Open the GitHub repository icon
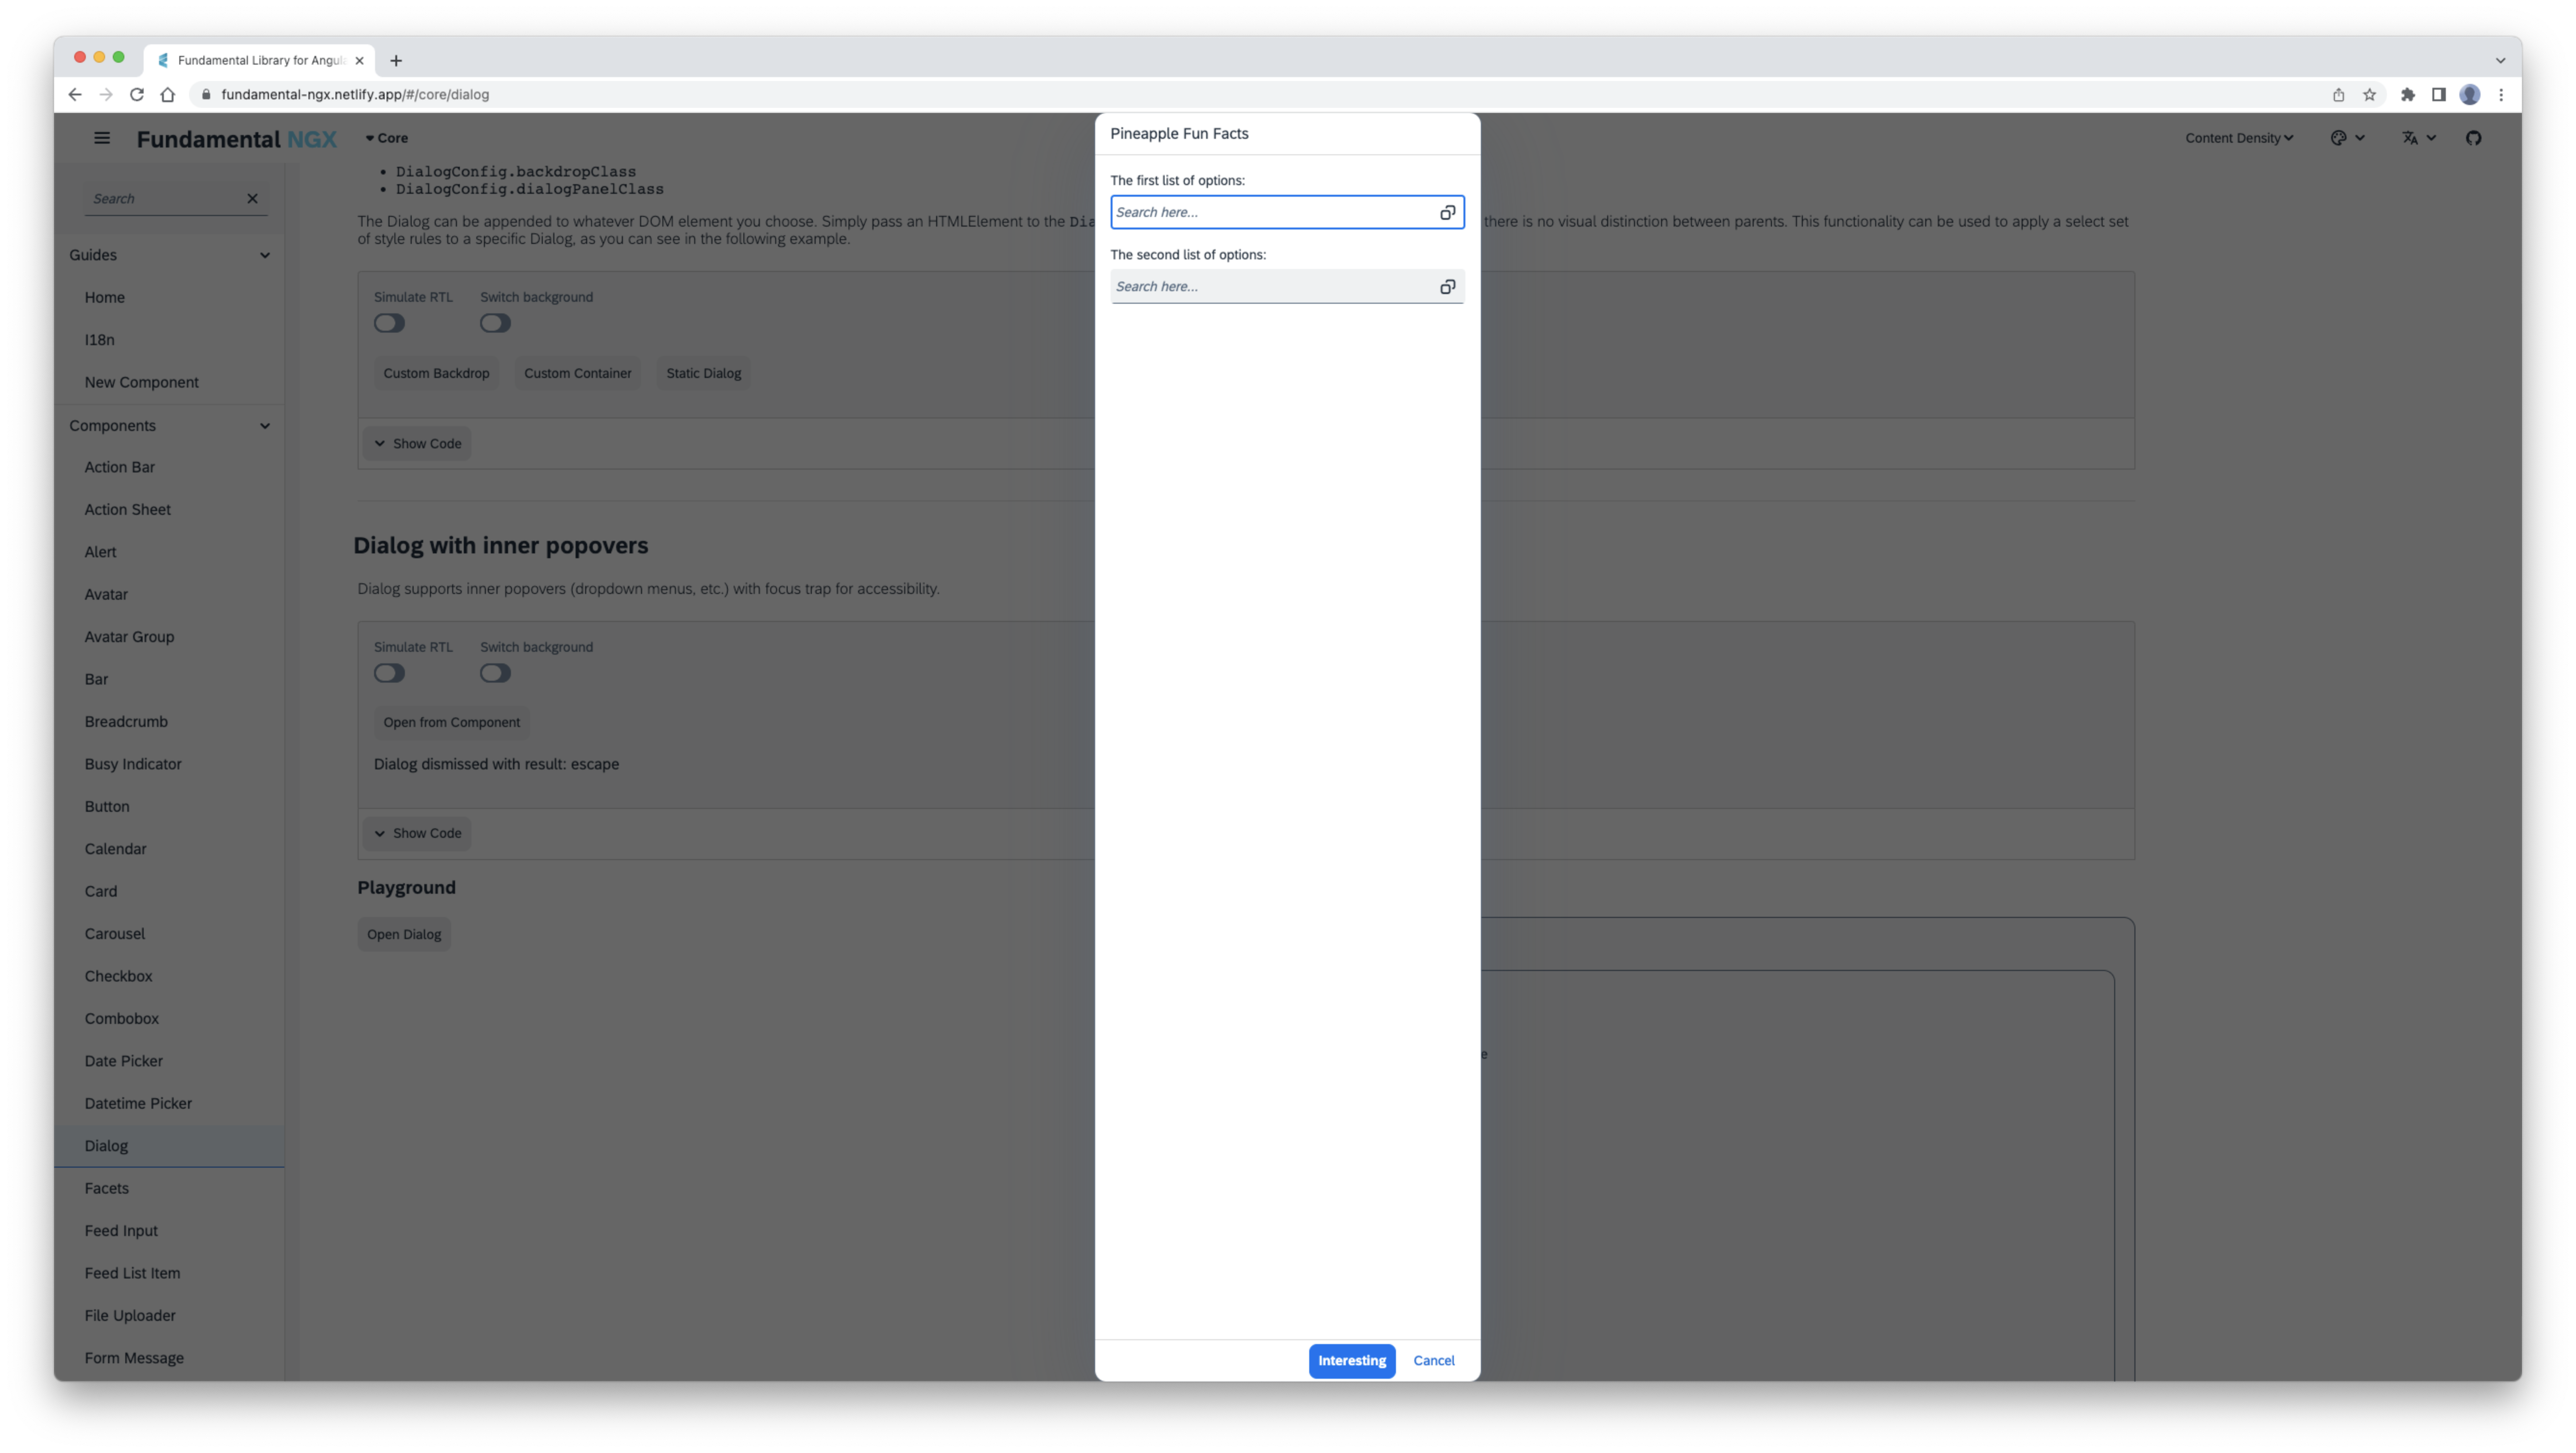 [x=2474, y=138]
